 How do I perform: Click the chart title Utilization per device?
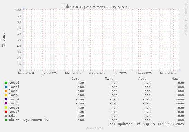coord(94,7)
